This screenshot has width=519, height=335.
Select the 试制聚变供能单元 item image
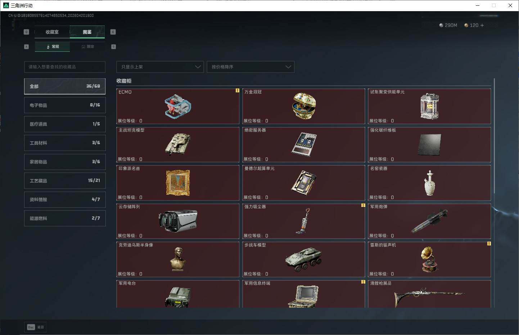429,106
